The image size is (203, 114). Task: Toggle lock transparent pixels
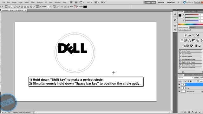click(x=183, y=81)
